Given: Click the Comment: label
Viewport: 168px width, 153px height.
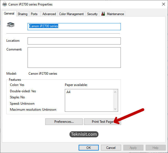Looking at the screenshot, I should coord(14,49).
